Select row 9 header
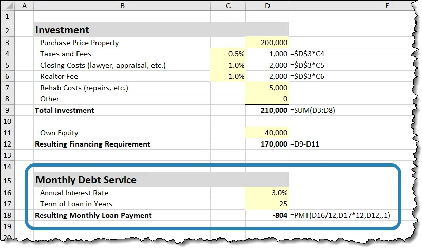Viewport: 422px width, 248px height. tap(8, 110)
